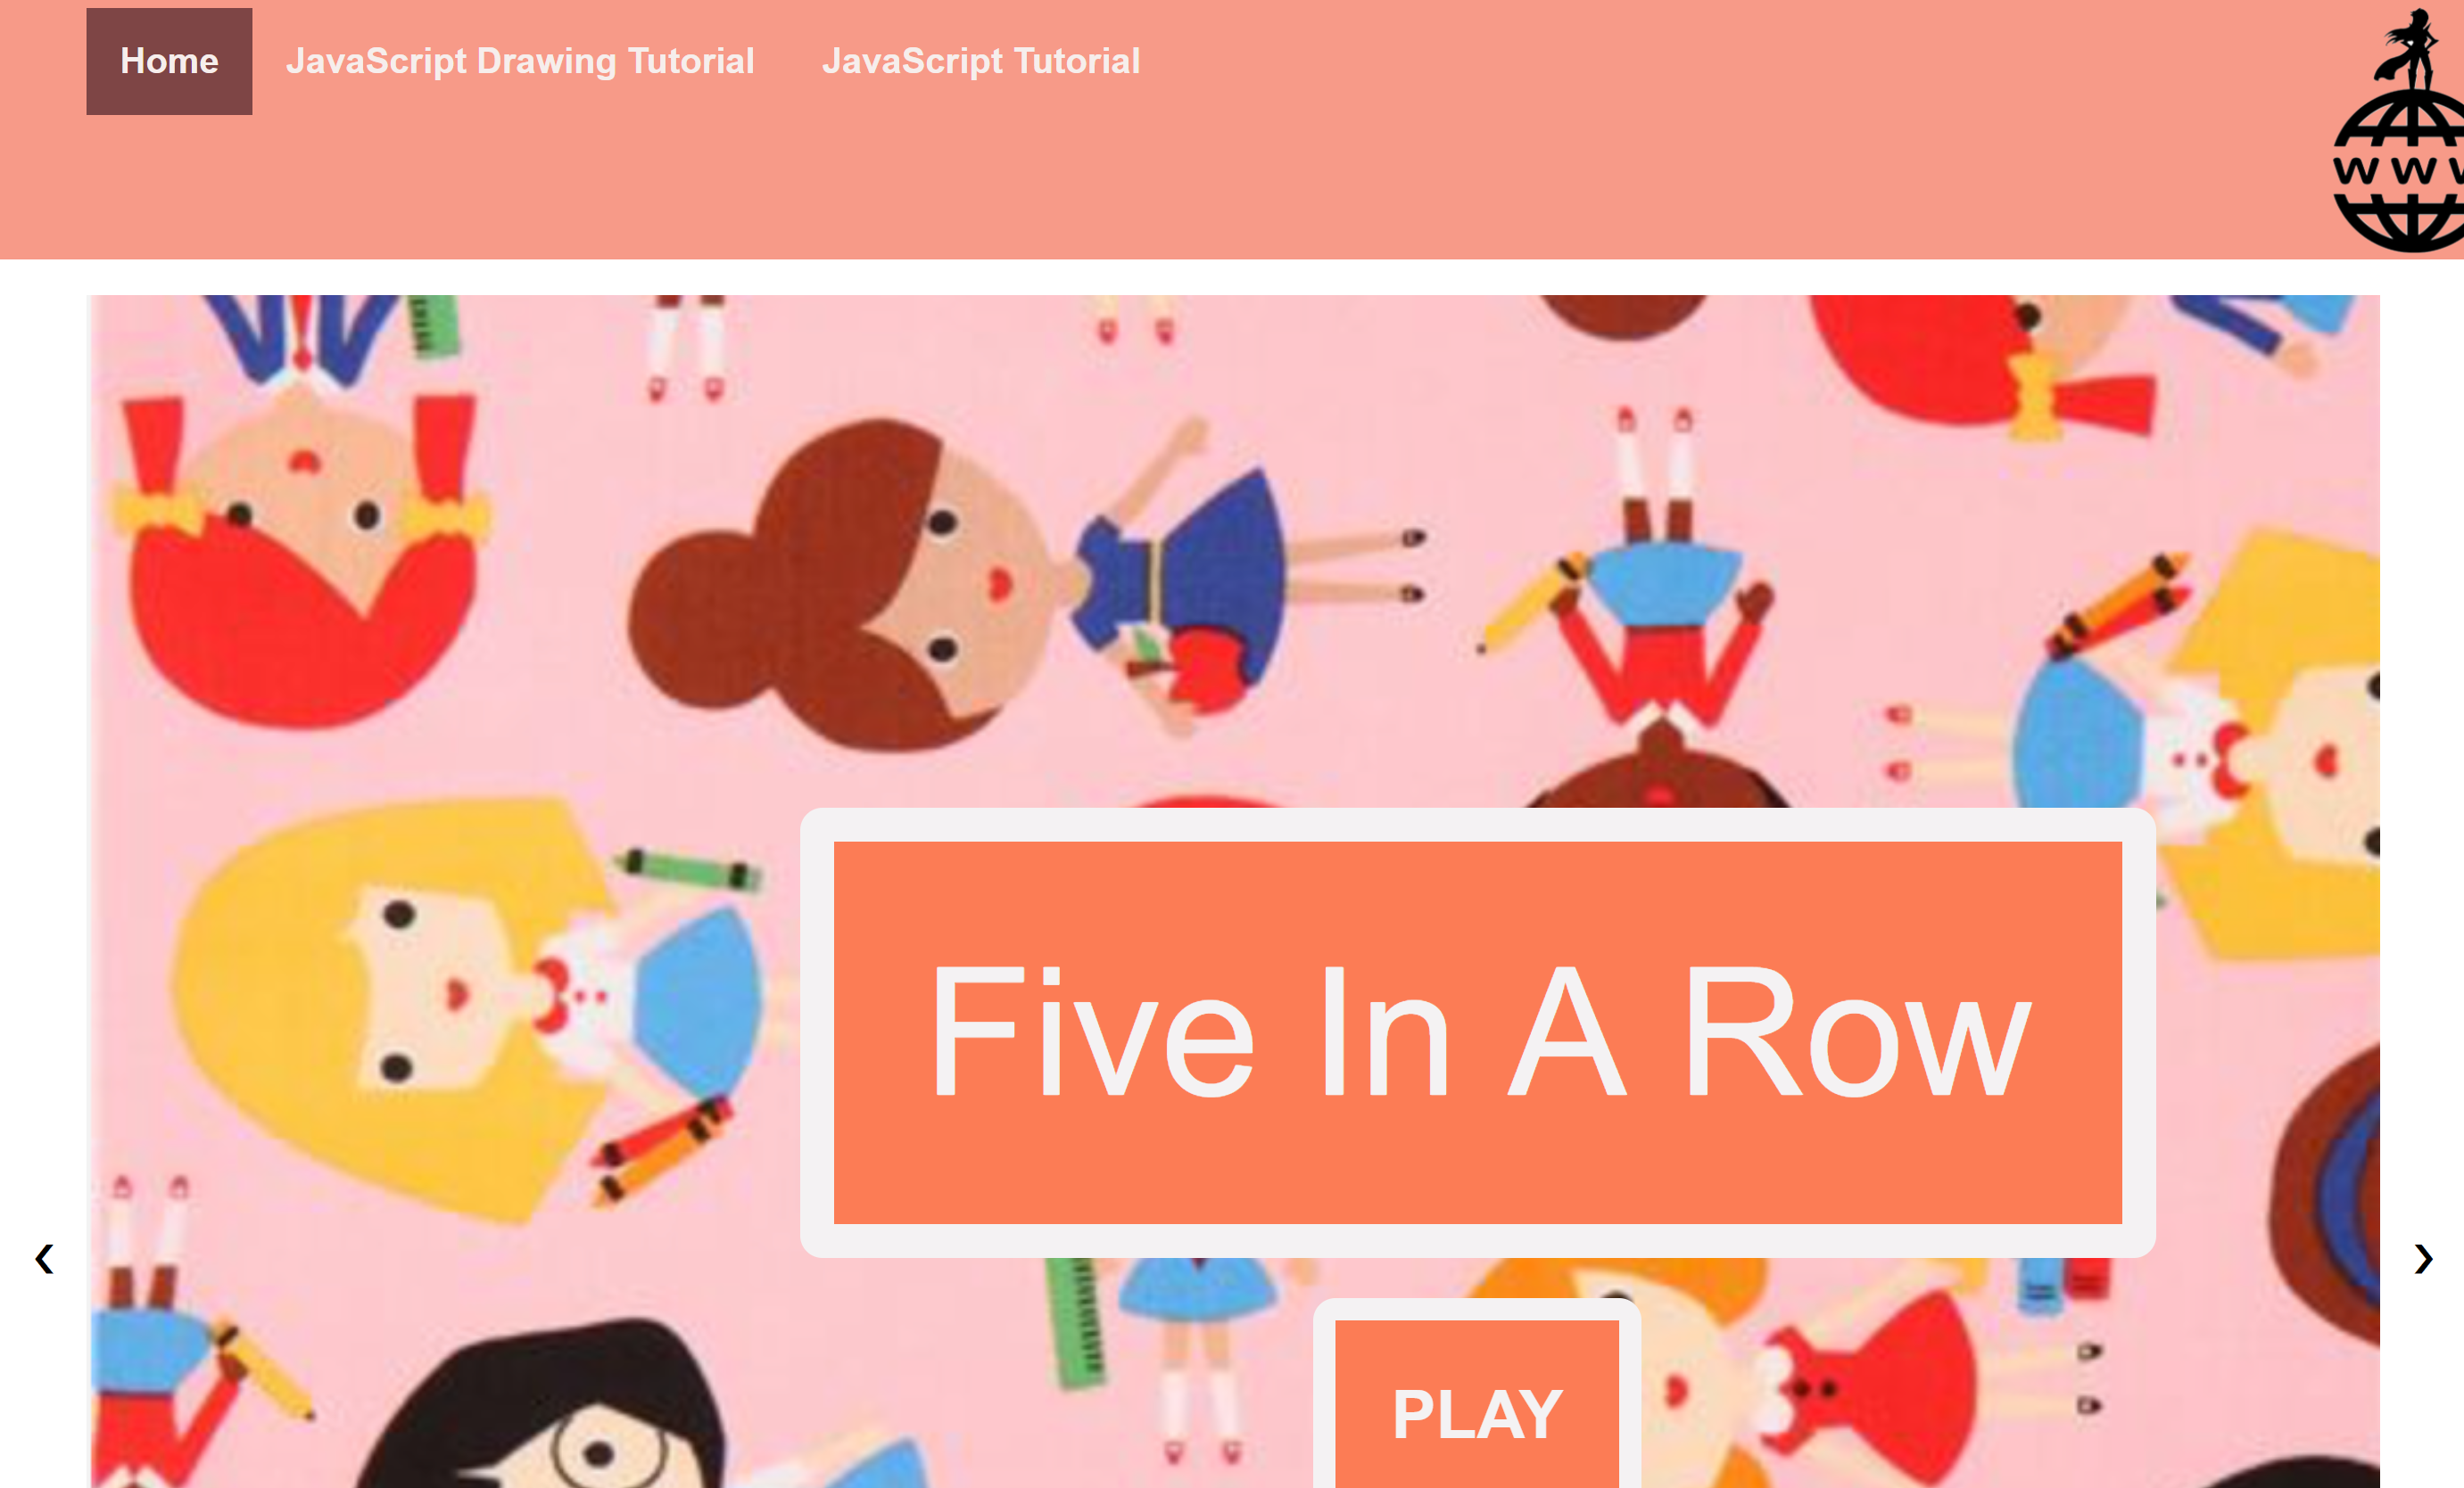
Task: Show the previous carousel slide
Action: click(x=44, y=1257)
